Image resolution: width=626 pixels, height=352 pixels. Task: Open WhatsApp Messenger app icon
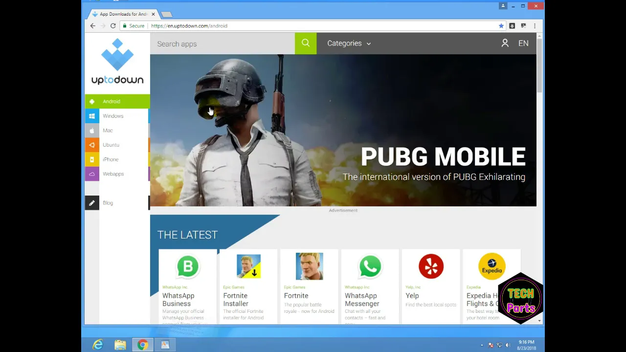click(370, 266)
